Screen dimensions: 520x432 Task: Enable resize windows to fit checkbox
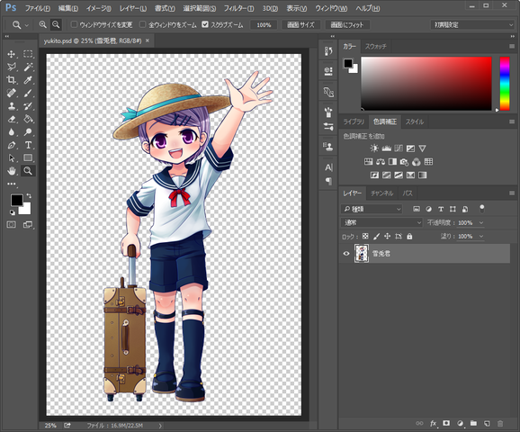pyautogui.click(x=75, y=24)
